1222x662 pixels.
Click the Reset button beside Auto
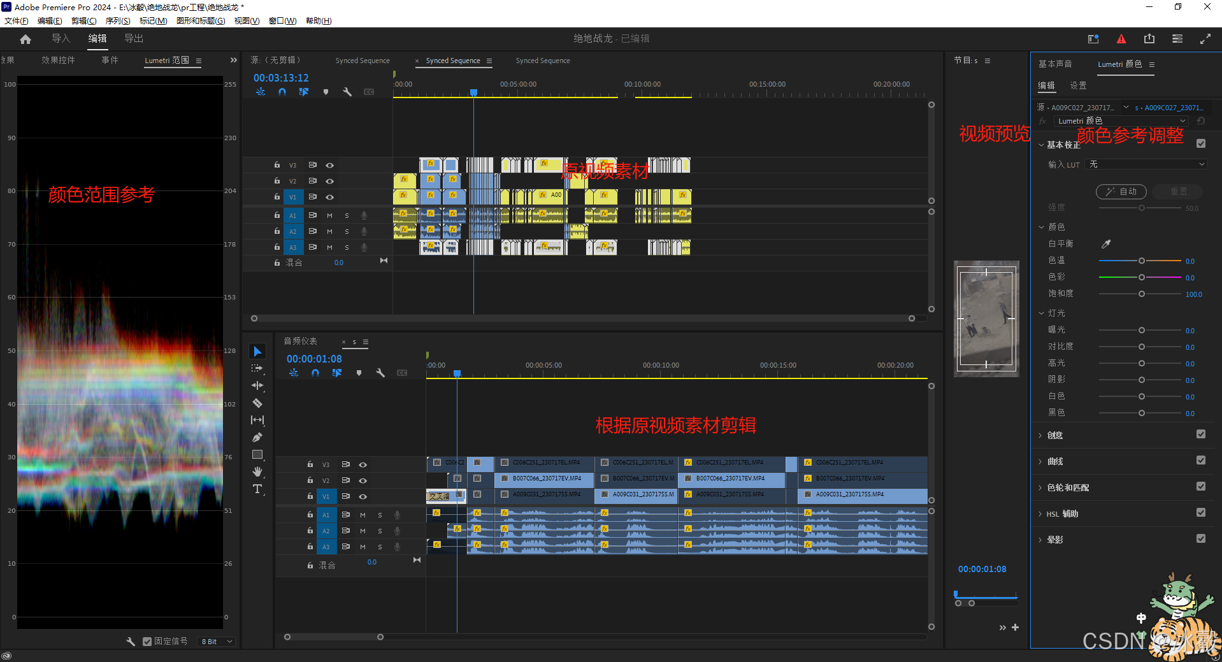point(1179,192)
